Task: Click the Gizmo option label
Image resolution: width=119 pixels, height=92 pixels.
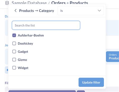Action: click(x=22, y=60)
